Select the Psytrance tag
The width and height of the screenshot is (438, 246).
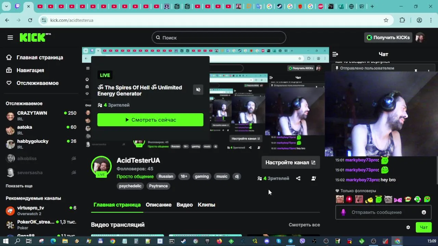[158, 186]
